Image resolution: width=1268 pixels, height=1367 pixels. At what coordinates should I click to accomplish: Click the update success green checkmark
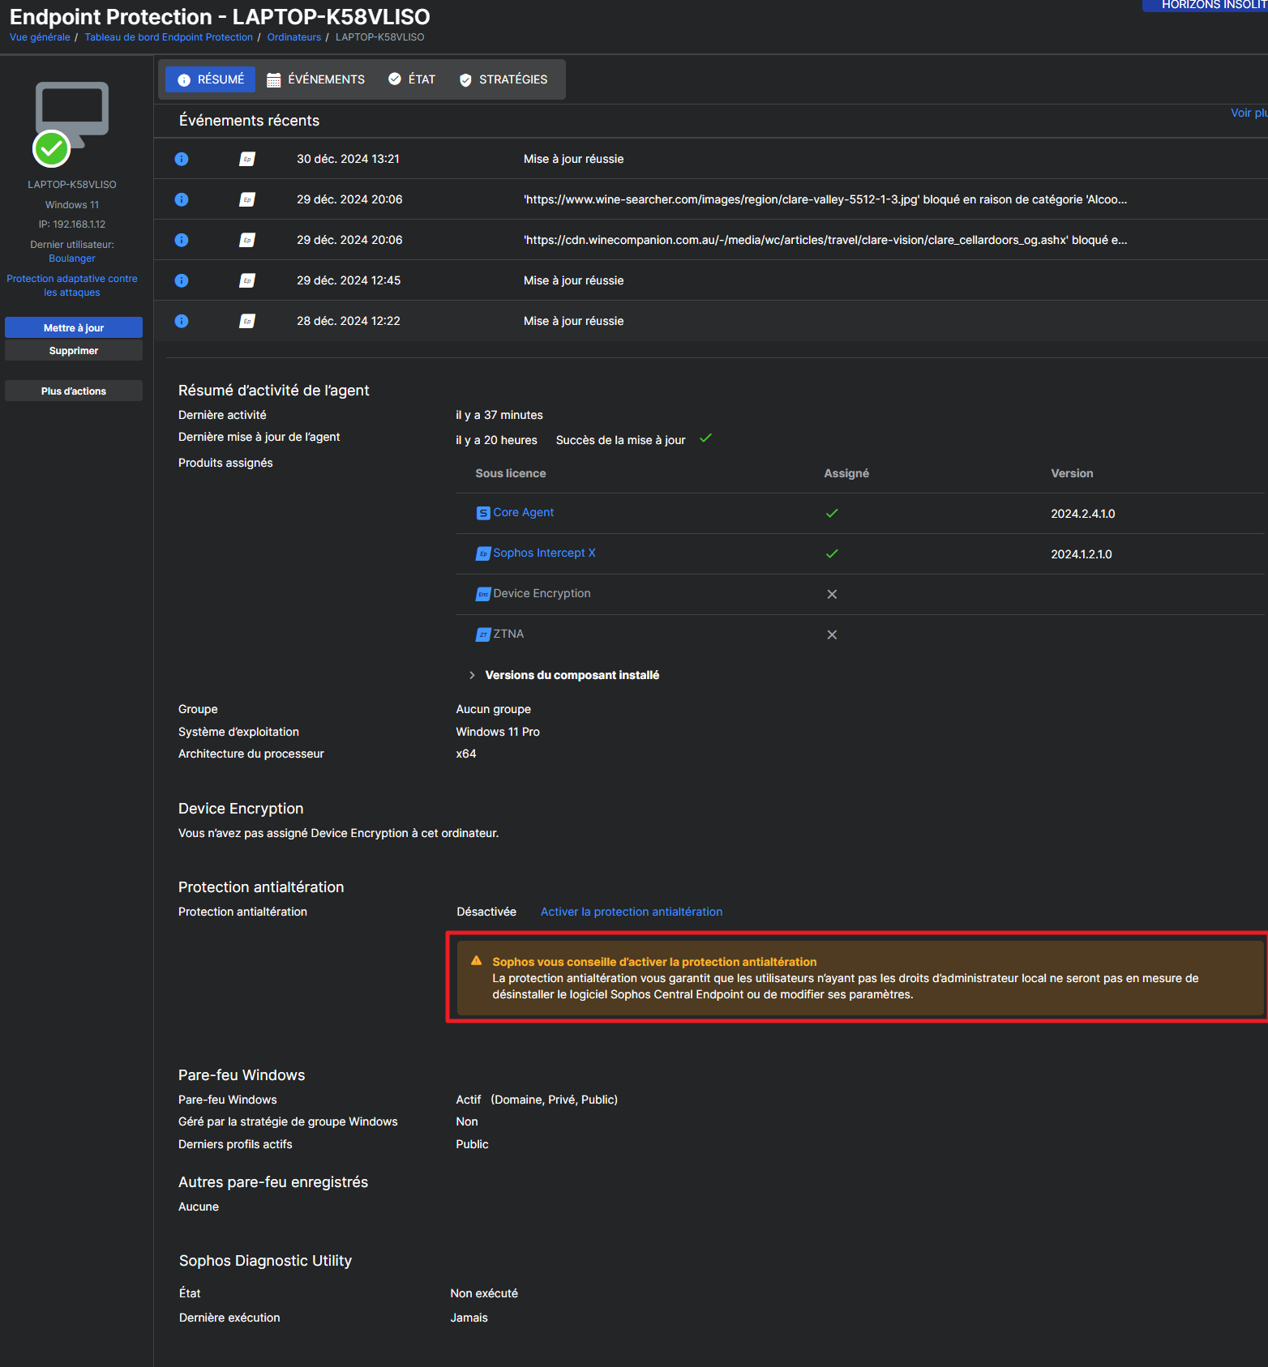click(x=705, y=438)
